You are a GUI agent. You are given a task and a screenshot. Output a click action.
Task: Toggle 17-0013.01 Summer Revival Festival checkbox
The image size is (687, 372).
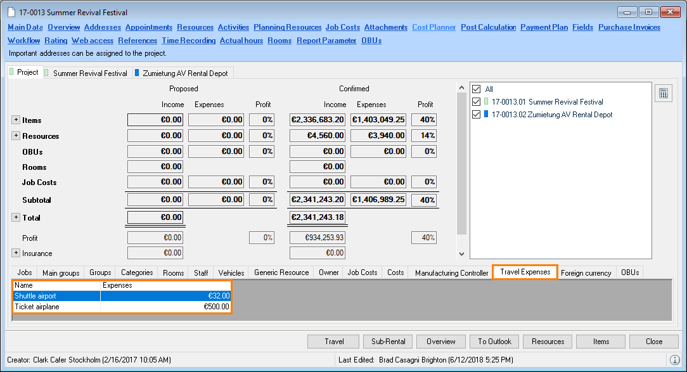(477, 102)
